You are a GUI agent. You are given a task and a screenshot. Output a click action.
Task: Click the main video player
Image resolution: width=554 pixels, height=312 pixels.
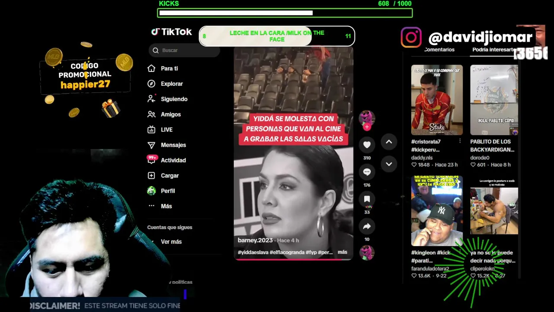click(293, 153)
